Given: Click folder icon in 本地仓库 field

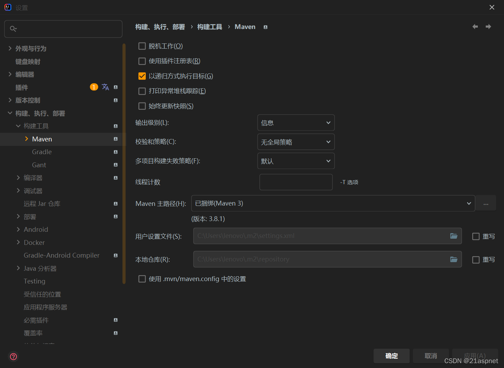Looking at the screenshot, I should (x=454, y=259).
